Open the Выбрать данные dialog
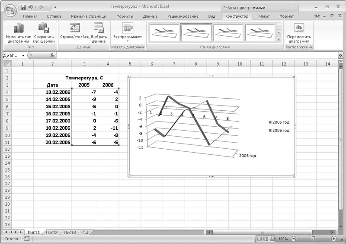Image resolution: width=346 pixels, height=244 pixels. coord(99,28)
